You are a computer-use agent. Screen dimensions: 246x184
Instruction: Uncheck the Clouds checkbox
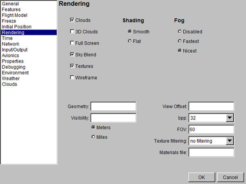point(72,20)
